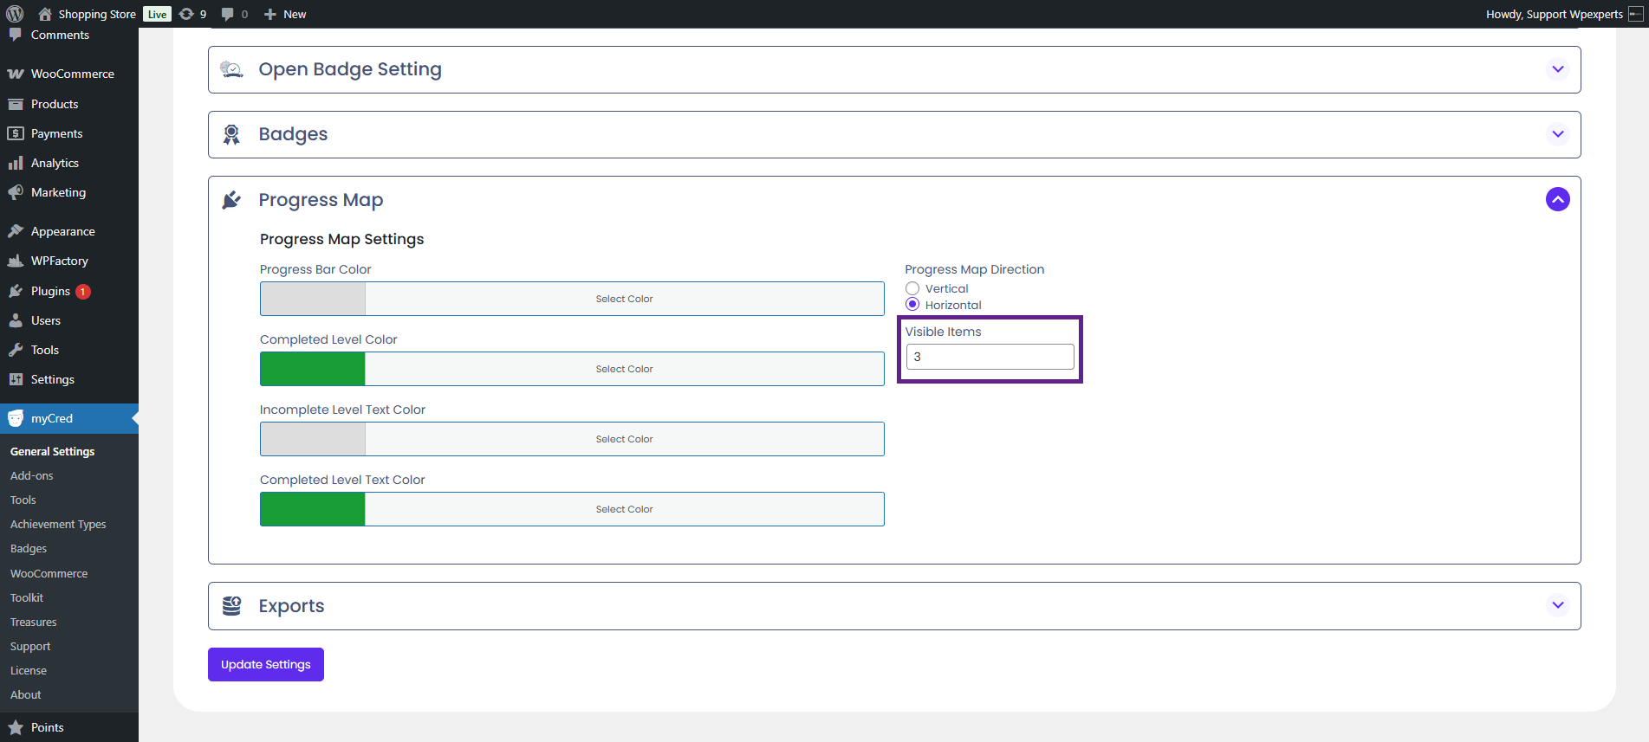Click the comments bubble icon in admin bar
The height and width of the screenshot is (742, 1649).
227,14
